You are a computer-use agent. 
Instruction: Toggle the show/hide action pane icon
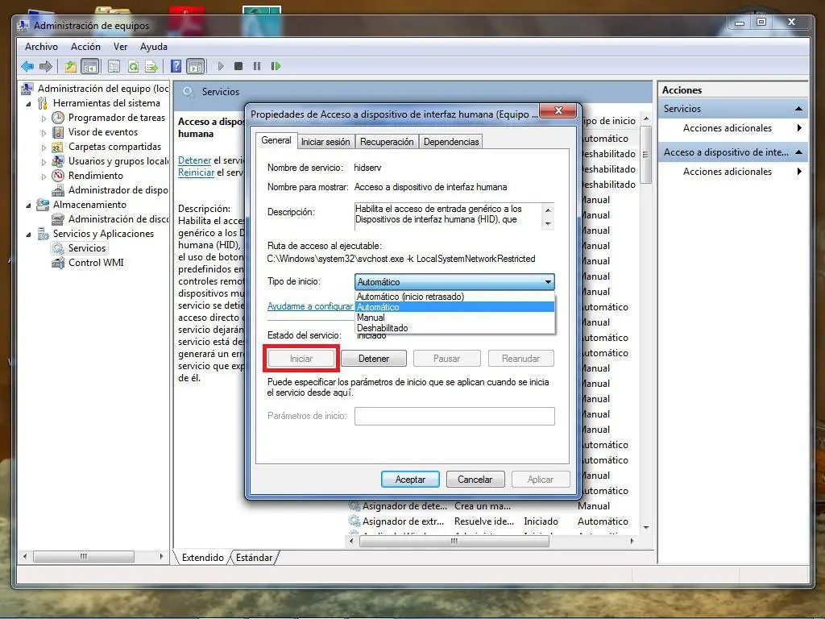pos(195,66)
